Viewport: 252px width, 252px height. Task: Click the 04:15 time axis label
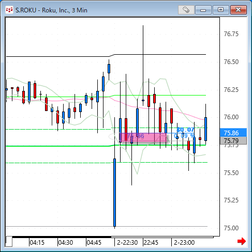[37, 243]
